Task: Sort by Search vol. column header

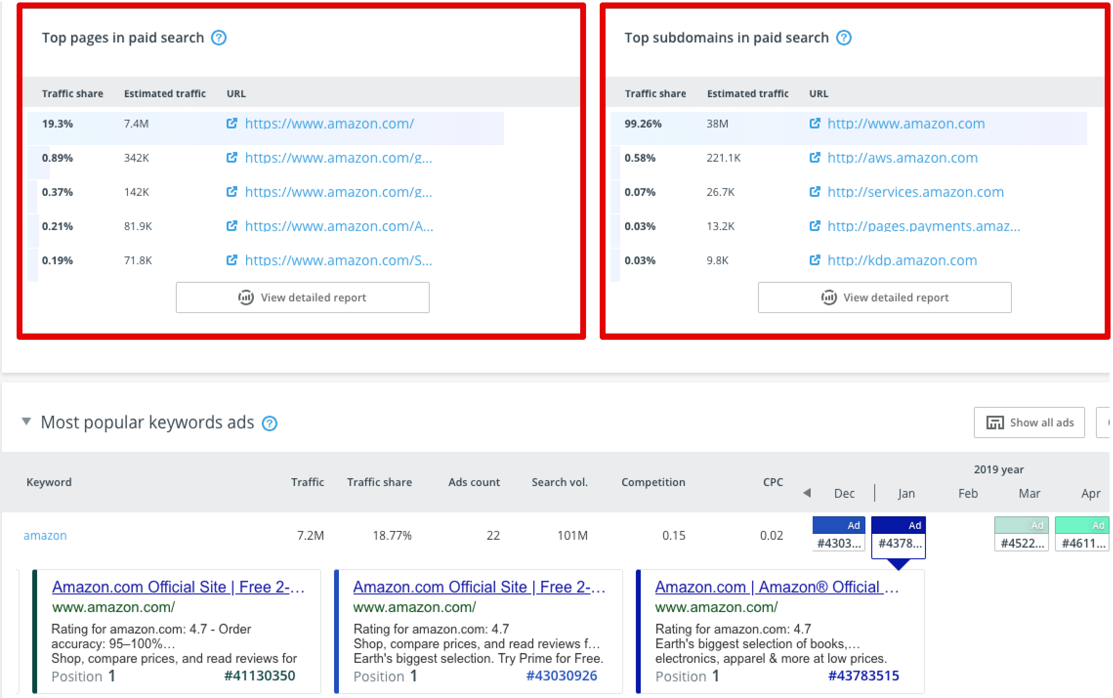Action: point(560,482)
